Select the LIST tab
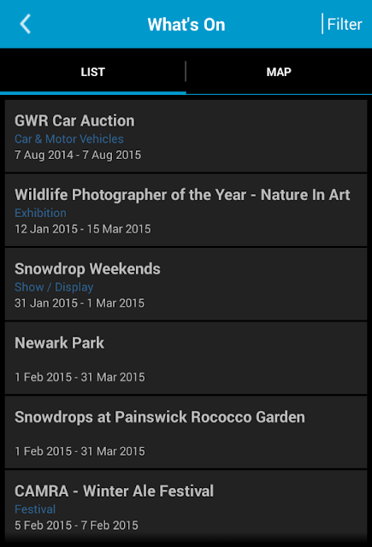 coord(93,72)
